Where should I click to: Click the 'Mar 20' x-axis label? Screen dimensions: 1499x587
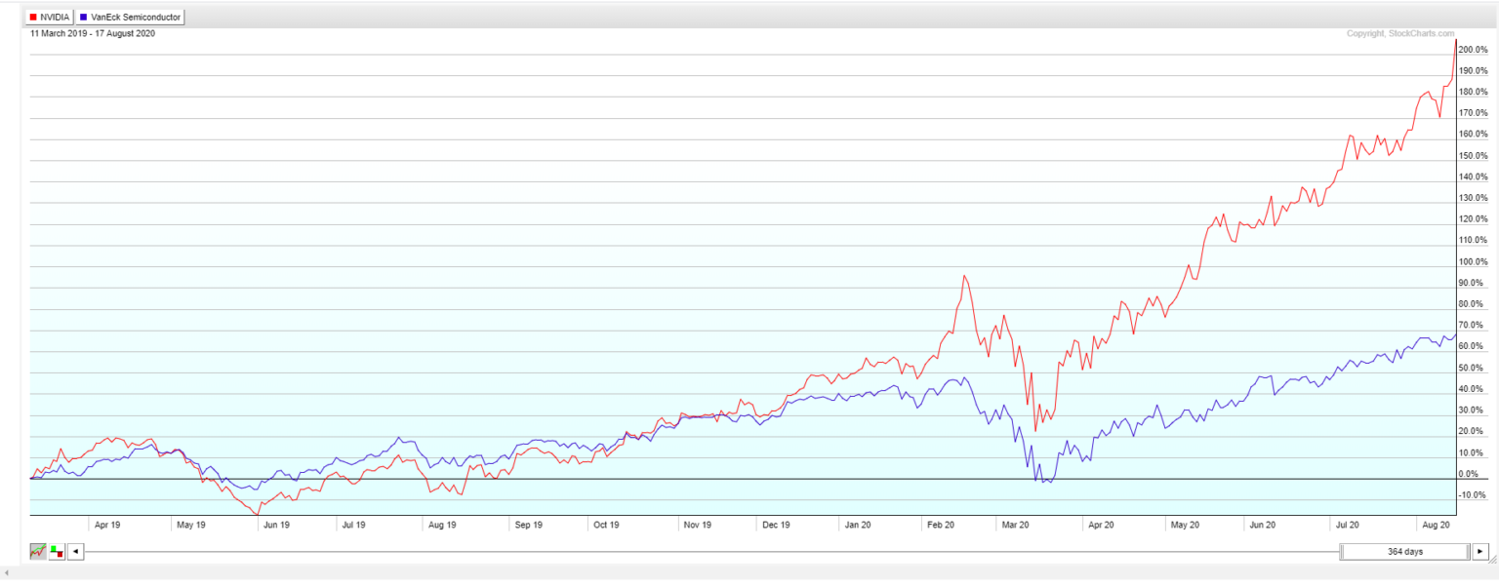(1017, 525)
